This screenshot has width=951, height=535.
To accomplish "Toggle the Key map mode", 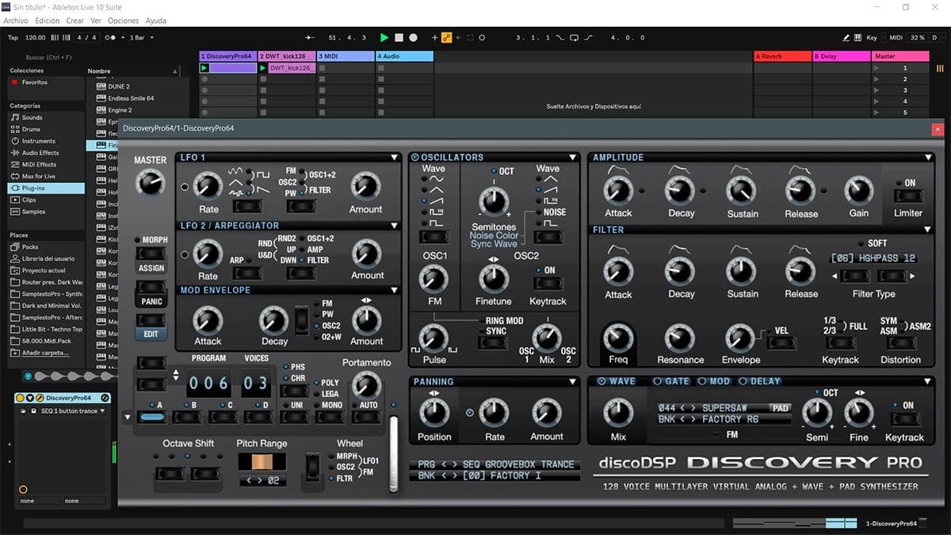I will coord(872,37).
